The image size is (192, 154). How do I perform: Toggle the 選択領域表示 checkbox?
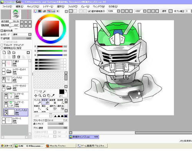(x=89, y=11)
